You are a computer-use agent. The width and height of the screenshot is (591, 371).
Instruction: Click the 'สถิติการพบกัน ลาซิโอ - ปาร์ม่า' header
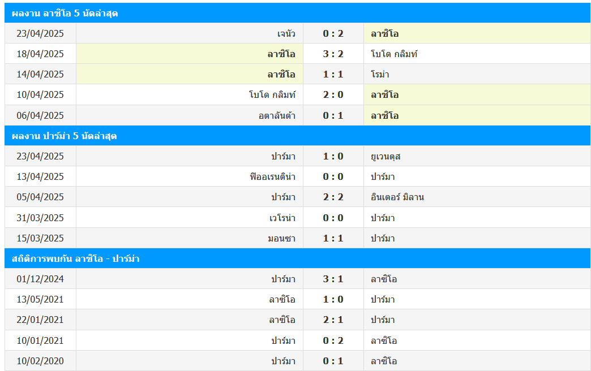click(x=76, y=258)
